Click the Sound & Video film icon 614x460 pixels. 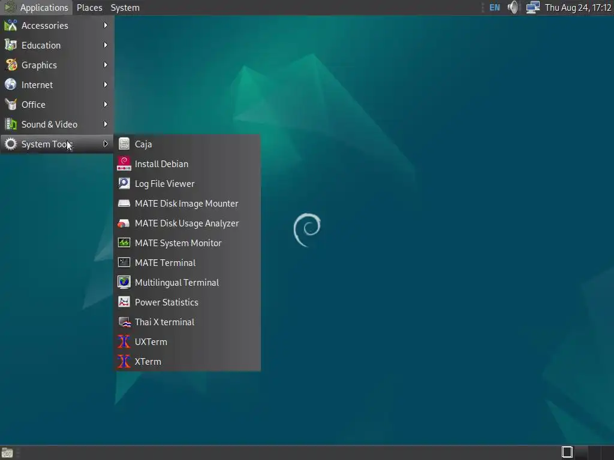(11, 124)
